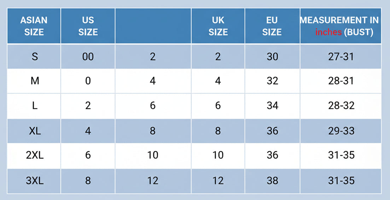Screen dimensions: 390x200
Task: Select the Asian size M cell
Action: coord(34,81)
